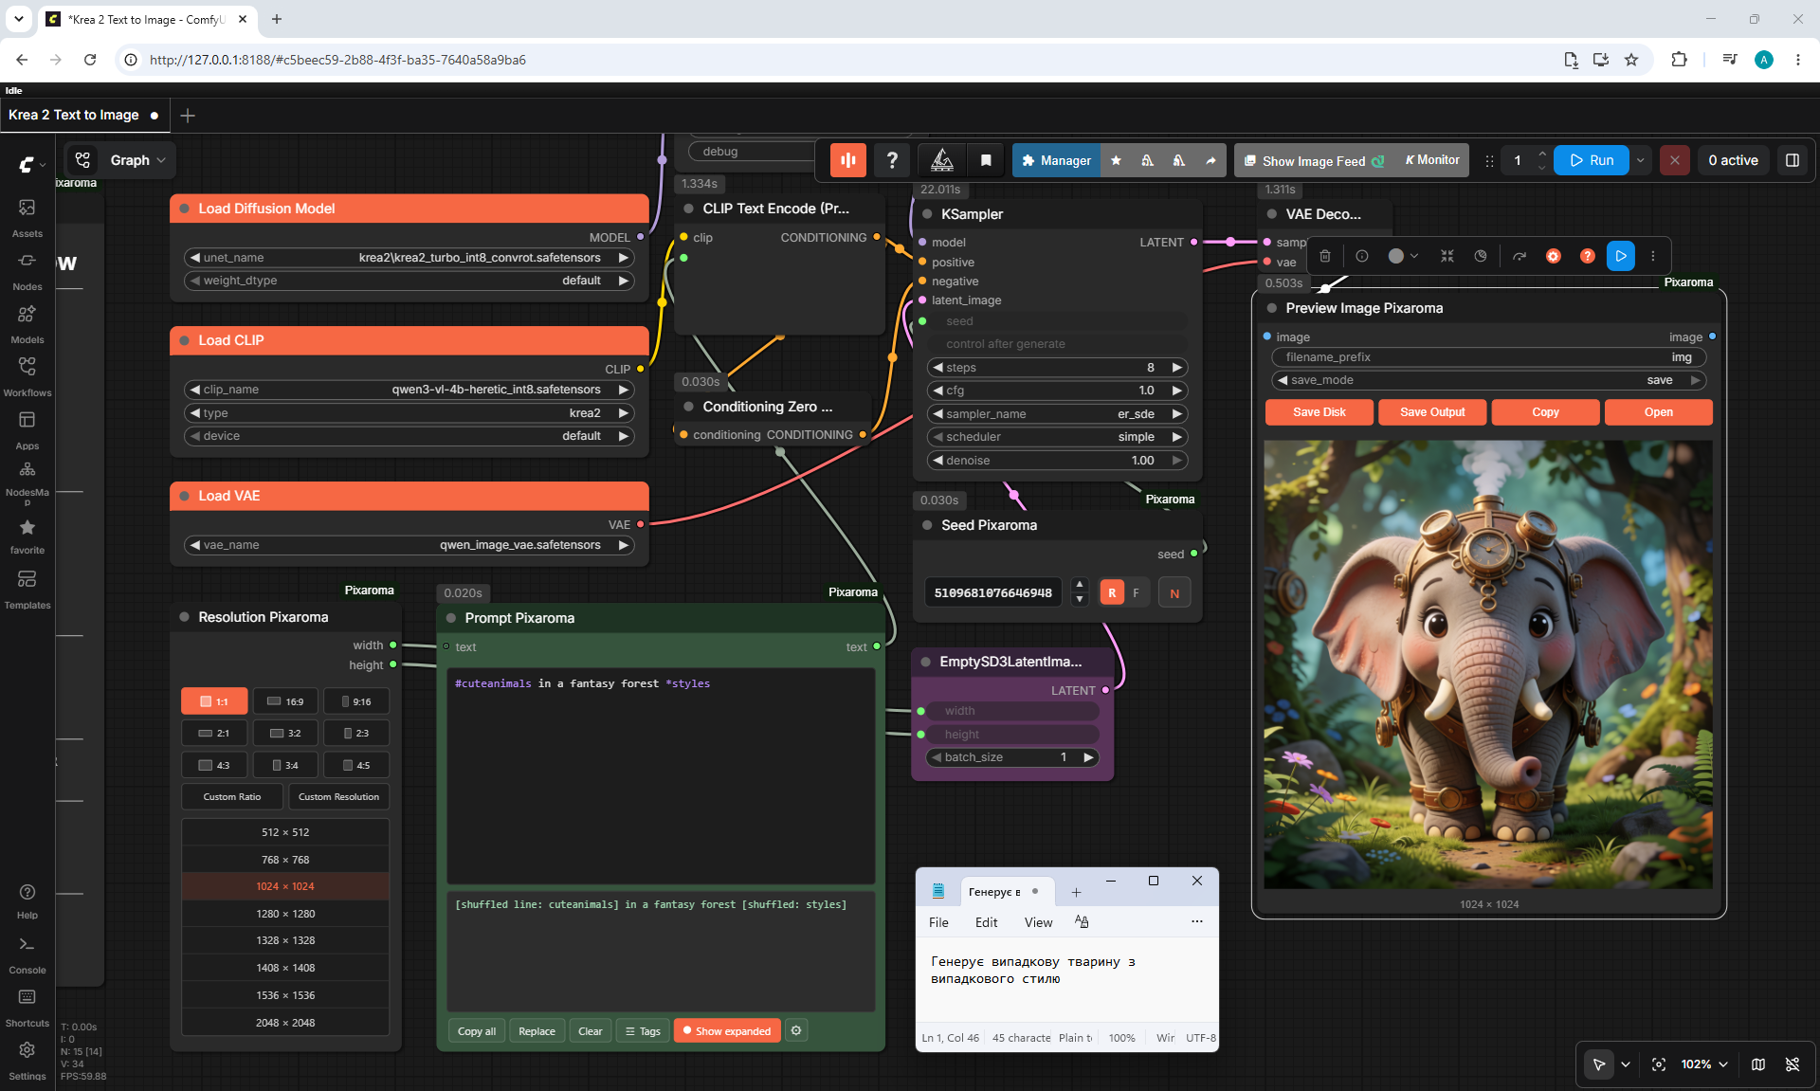The image size is (1820, 1091).
Task: Toggle Show expanded in Prompt Pixaroma
Action: pos(727,1031)
